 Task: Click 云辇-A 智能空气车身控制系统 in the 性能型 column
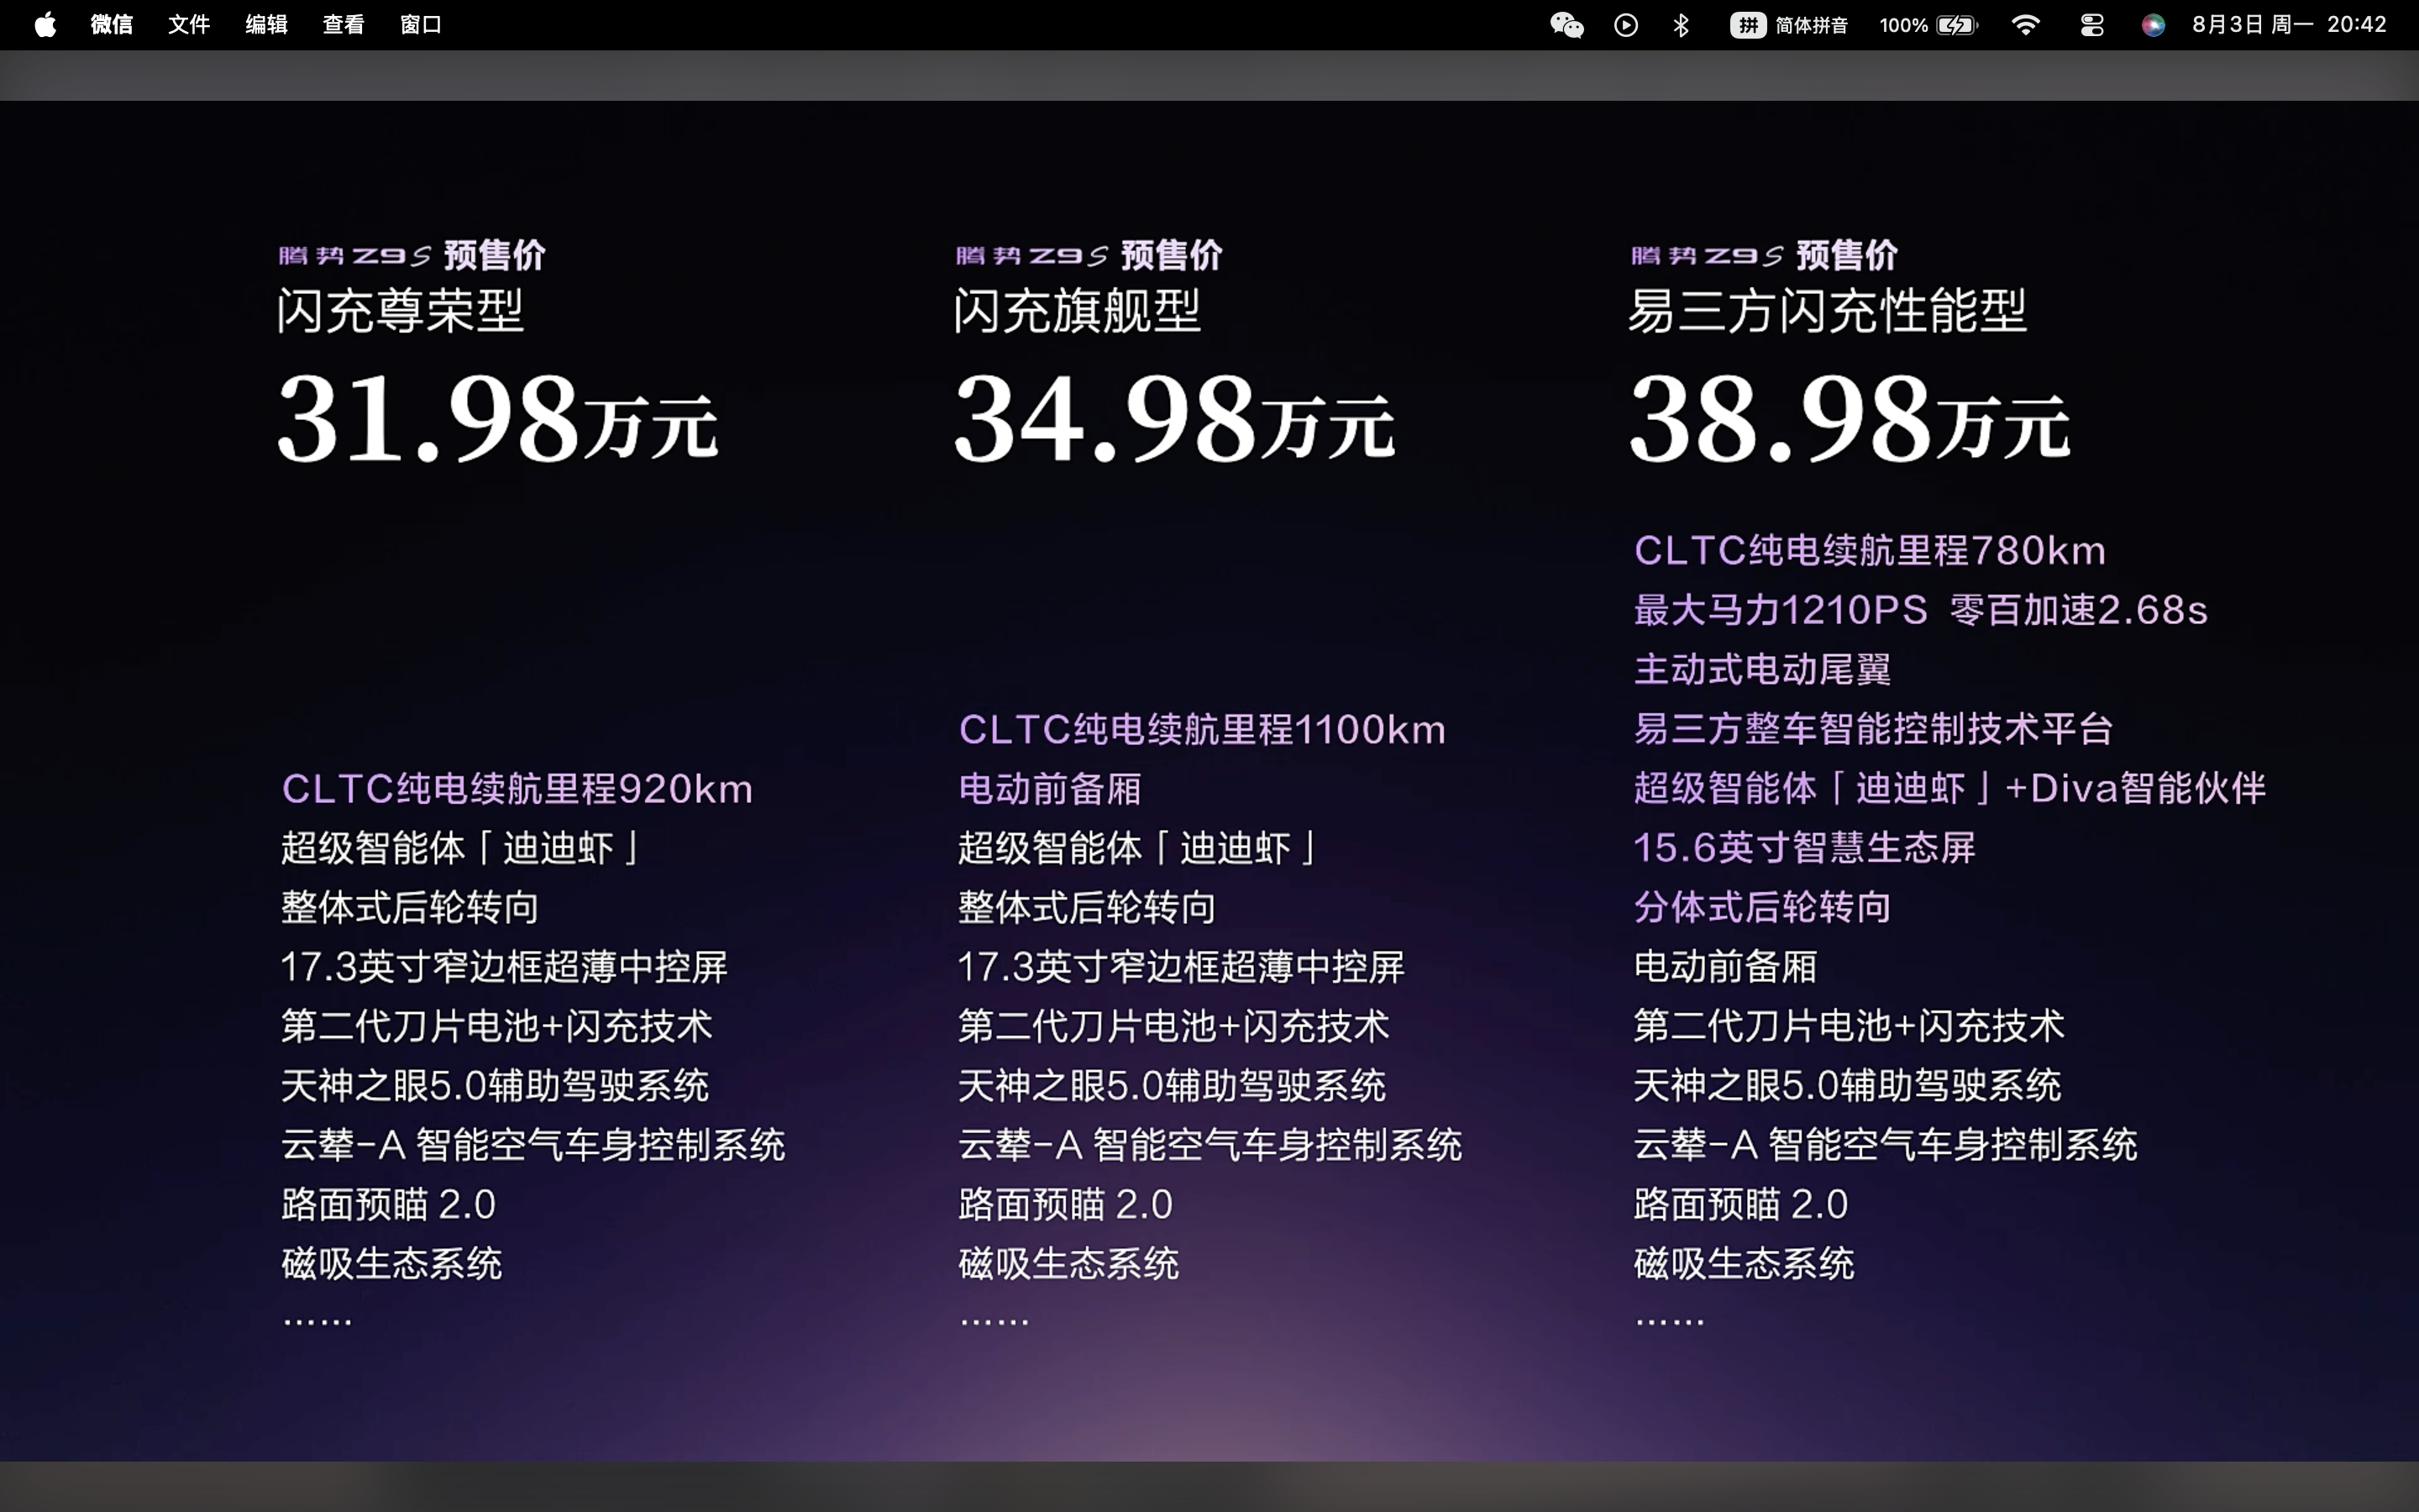pos(1885,1145)
